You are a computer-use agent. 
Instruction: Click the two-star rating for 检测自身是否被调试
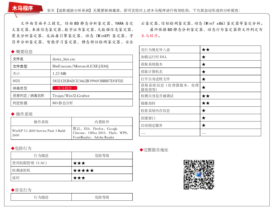pyautogui.click(x=206, y=96)
